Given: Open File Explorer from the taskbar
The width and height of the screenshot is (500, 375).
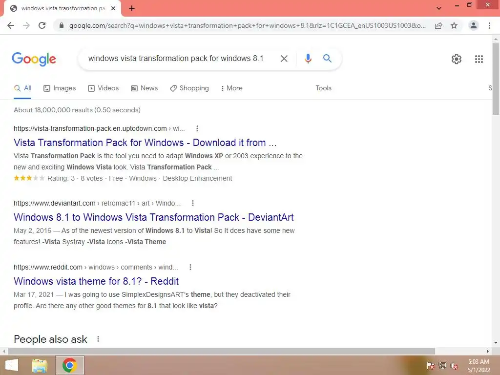Looking at the screenshot, I should click(x=39, y=365).
